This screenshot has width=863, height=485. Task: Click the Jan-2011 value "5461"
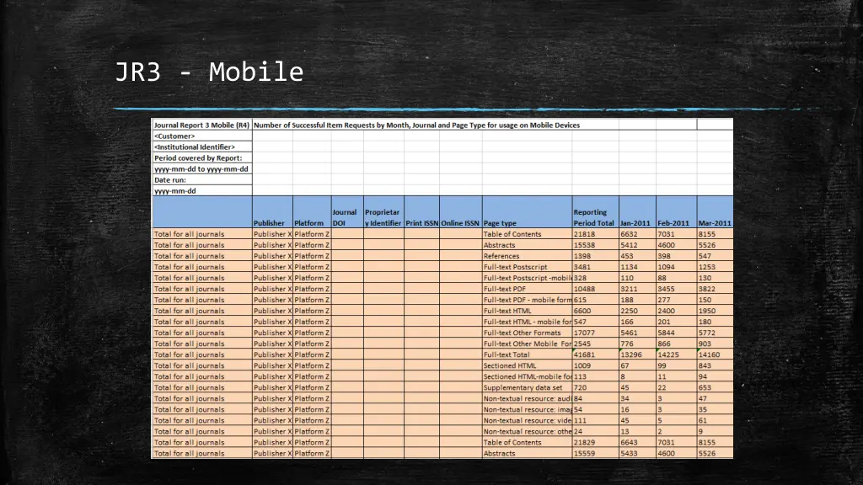[x=637, y=333]
